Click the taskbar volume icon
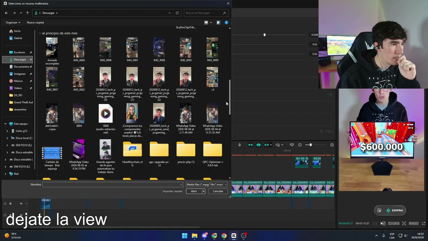The height and width of the screenshot is (241, 428). pos(406,236)
